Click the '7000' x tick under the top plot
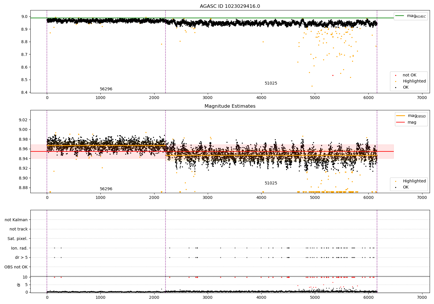 (422, 98)
